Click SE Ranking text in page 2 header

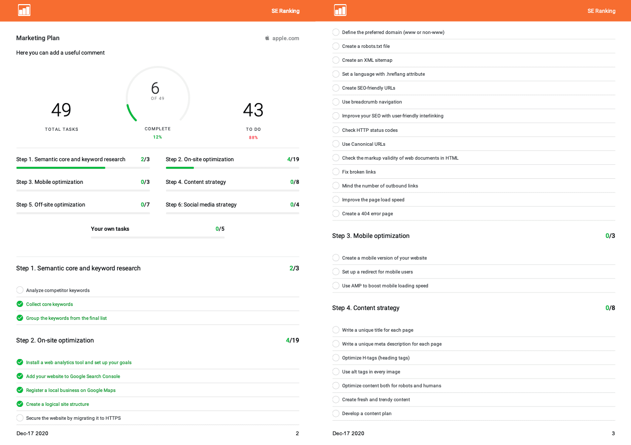point(286,11)
